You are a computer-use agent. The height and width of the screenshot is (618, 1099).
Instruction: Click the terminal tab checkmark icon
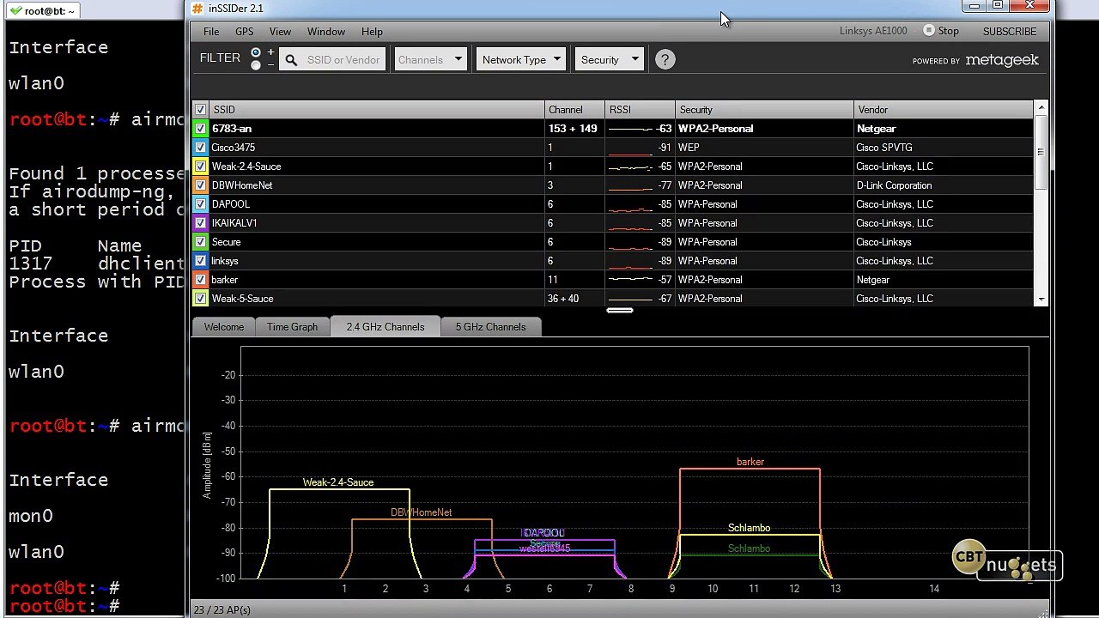15,10
